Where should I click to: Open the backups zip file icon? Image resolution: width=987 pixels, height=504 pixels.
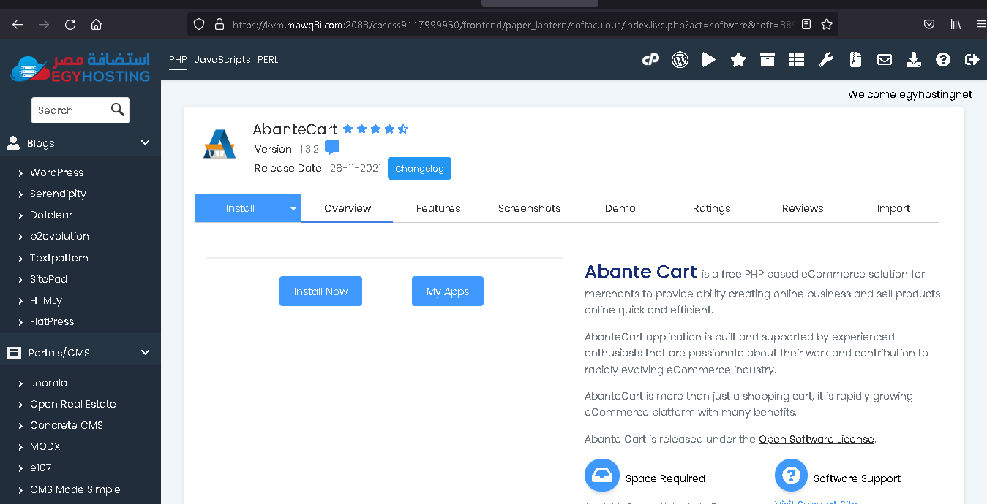pos(855,60)
